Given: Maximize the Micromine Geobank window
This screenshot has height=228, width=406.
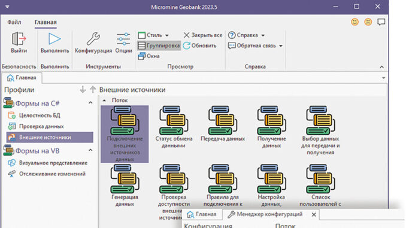Looking at the screenshot, I should (x=356, y=7).
